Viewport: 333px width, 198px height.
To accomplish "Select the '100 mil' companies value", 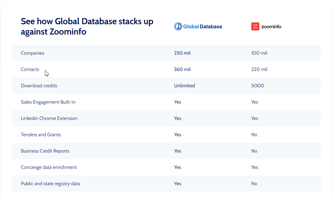I will [259, 53].
